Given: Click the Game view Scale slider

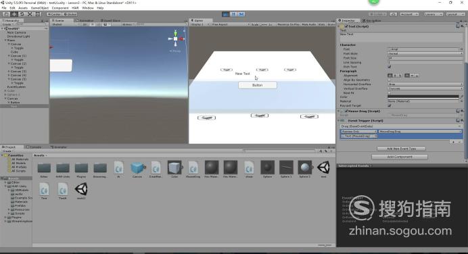Looking at the screenshot, I should [x=264, y=24].
